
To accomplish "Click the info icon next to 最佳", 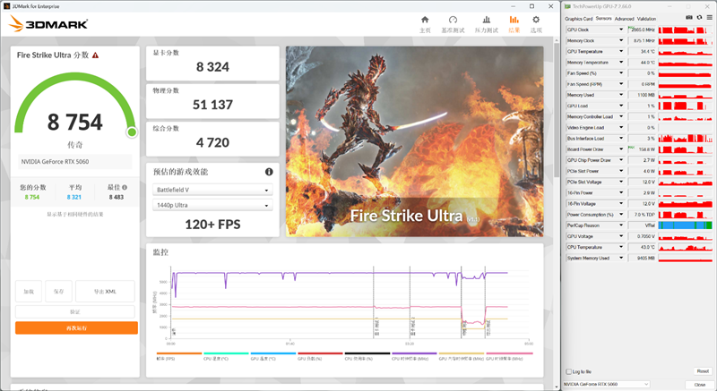I will 125,188.
